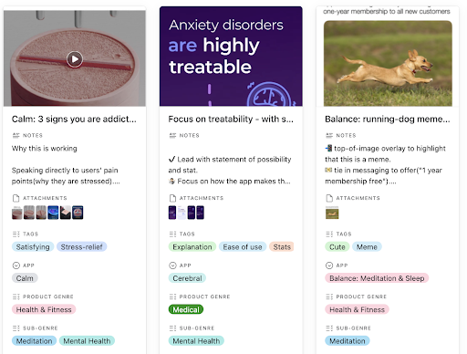
Task: Click the Product Genre icon on Cerebral card
Action: point(172,297)
